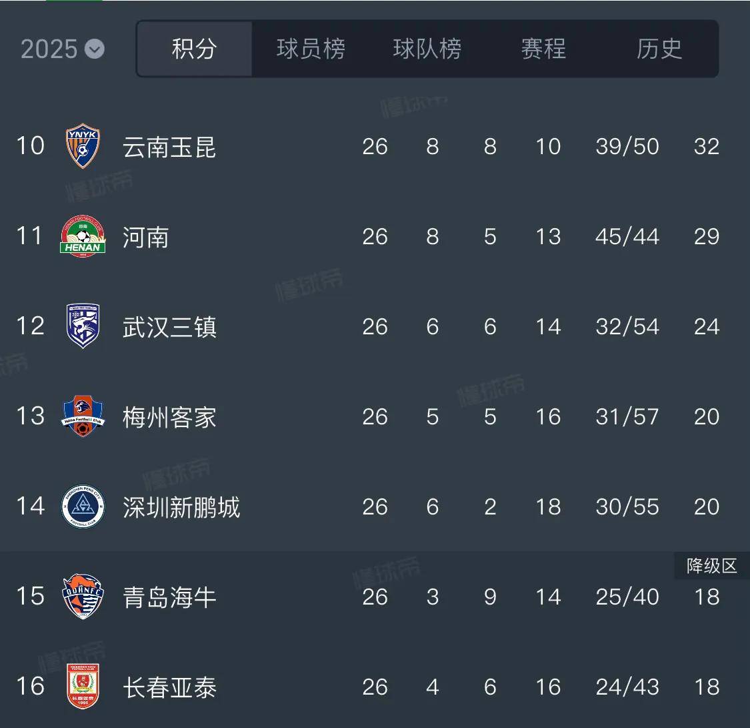Select the 青岛海牛 club emblem
This screenshot has width=750, height=728.
81,597
